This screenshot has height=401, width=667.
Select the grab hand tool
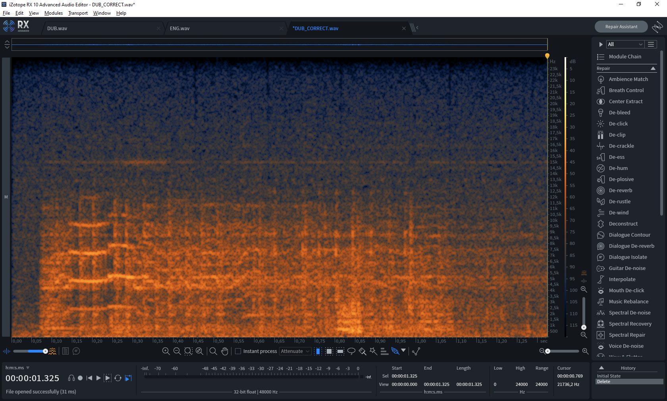[225, 351]
